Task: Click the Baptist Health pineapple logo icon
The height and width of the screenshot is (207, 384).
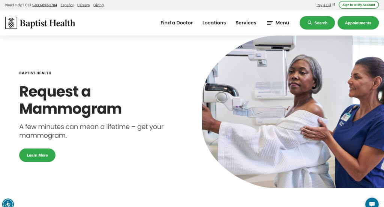Action: (x=11, y=23)
